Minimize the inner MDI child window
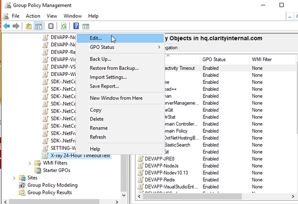The height and width of the screenshot is (204, 298). 289,17
